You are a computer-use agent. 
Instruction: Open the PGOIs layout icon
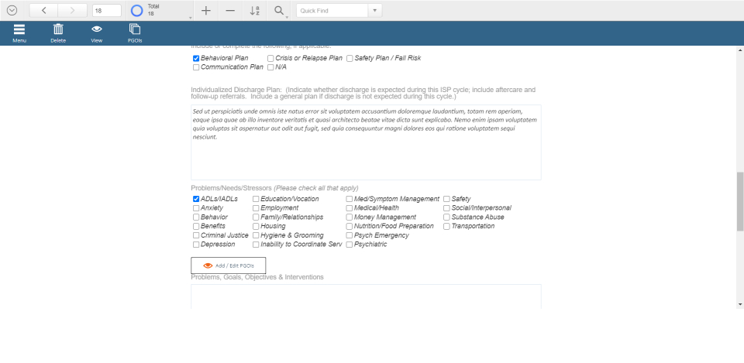pos(135,30)
